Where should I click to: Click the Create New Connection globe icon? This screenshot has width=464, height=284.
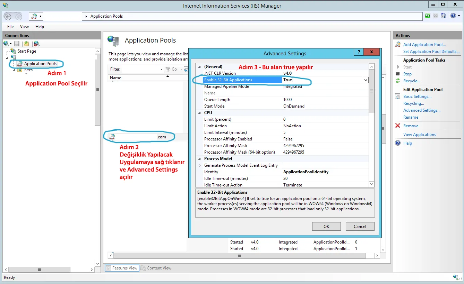[x=6, y=44]
